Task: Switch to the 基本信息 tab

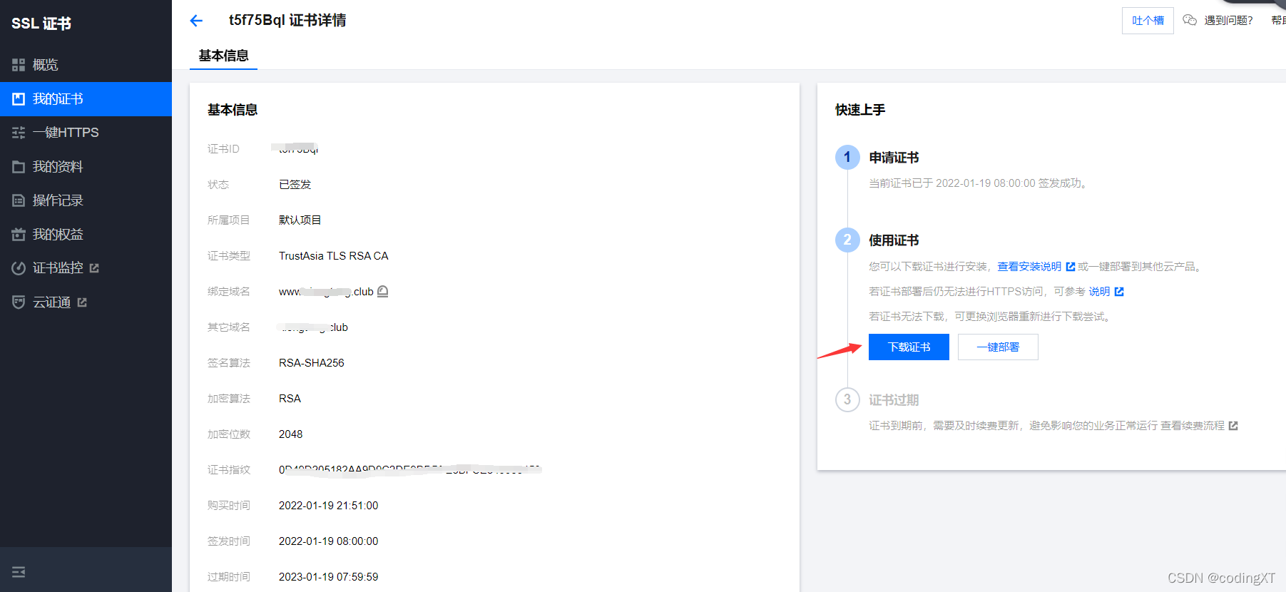Action: (223, 56)
